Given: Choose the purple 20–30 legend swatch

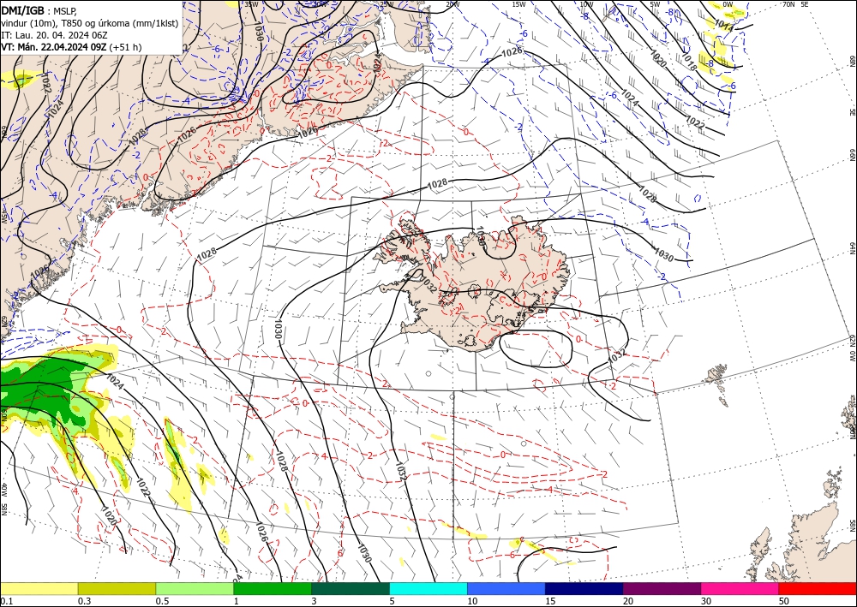Looking at the screenshot, I should pos(662,588).
